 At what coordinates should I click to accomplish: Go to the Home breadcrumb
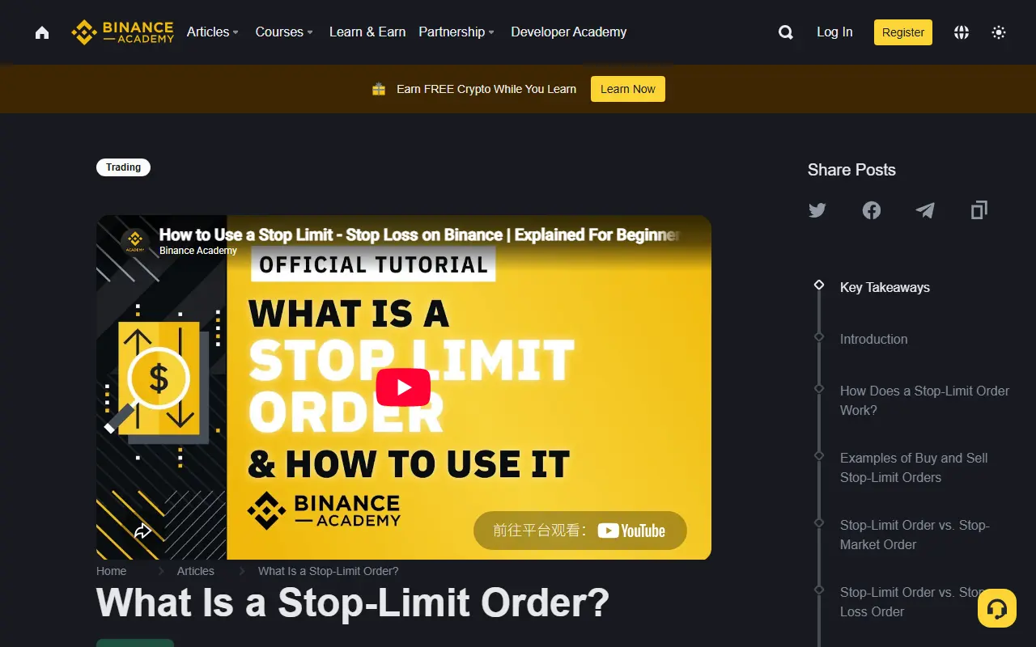112,571
